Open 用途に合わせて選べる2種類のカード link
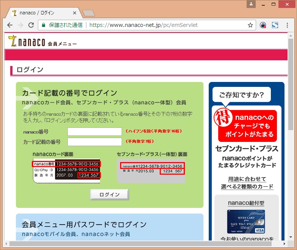Screen dimensions: 297x250 pos(247,183)
